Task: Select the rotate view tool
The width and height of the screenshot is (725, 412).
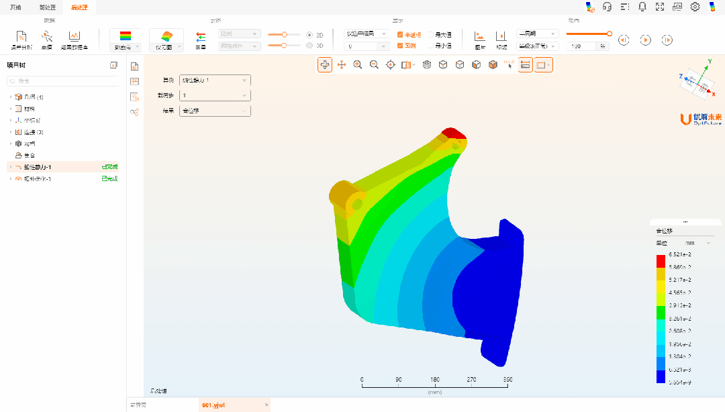Action: click(325, 64)
